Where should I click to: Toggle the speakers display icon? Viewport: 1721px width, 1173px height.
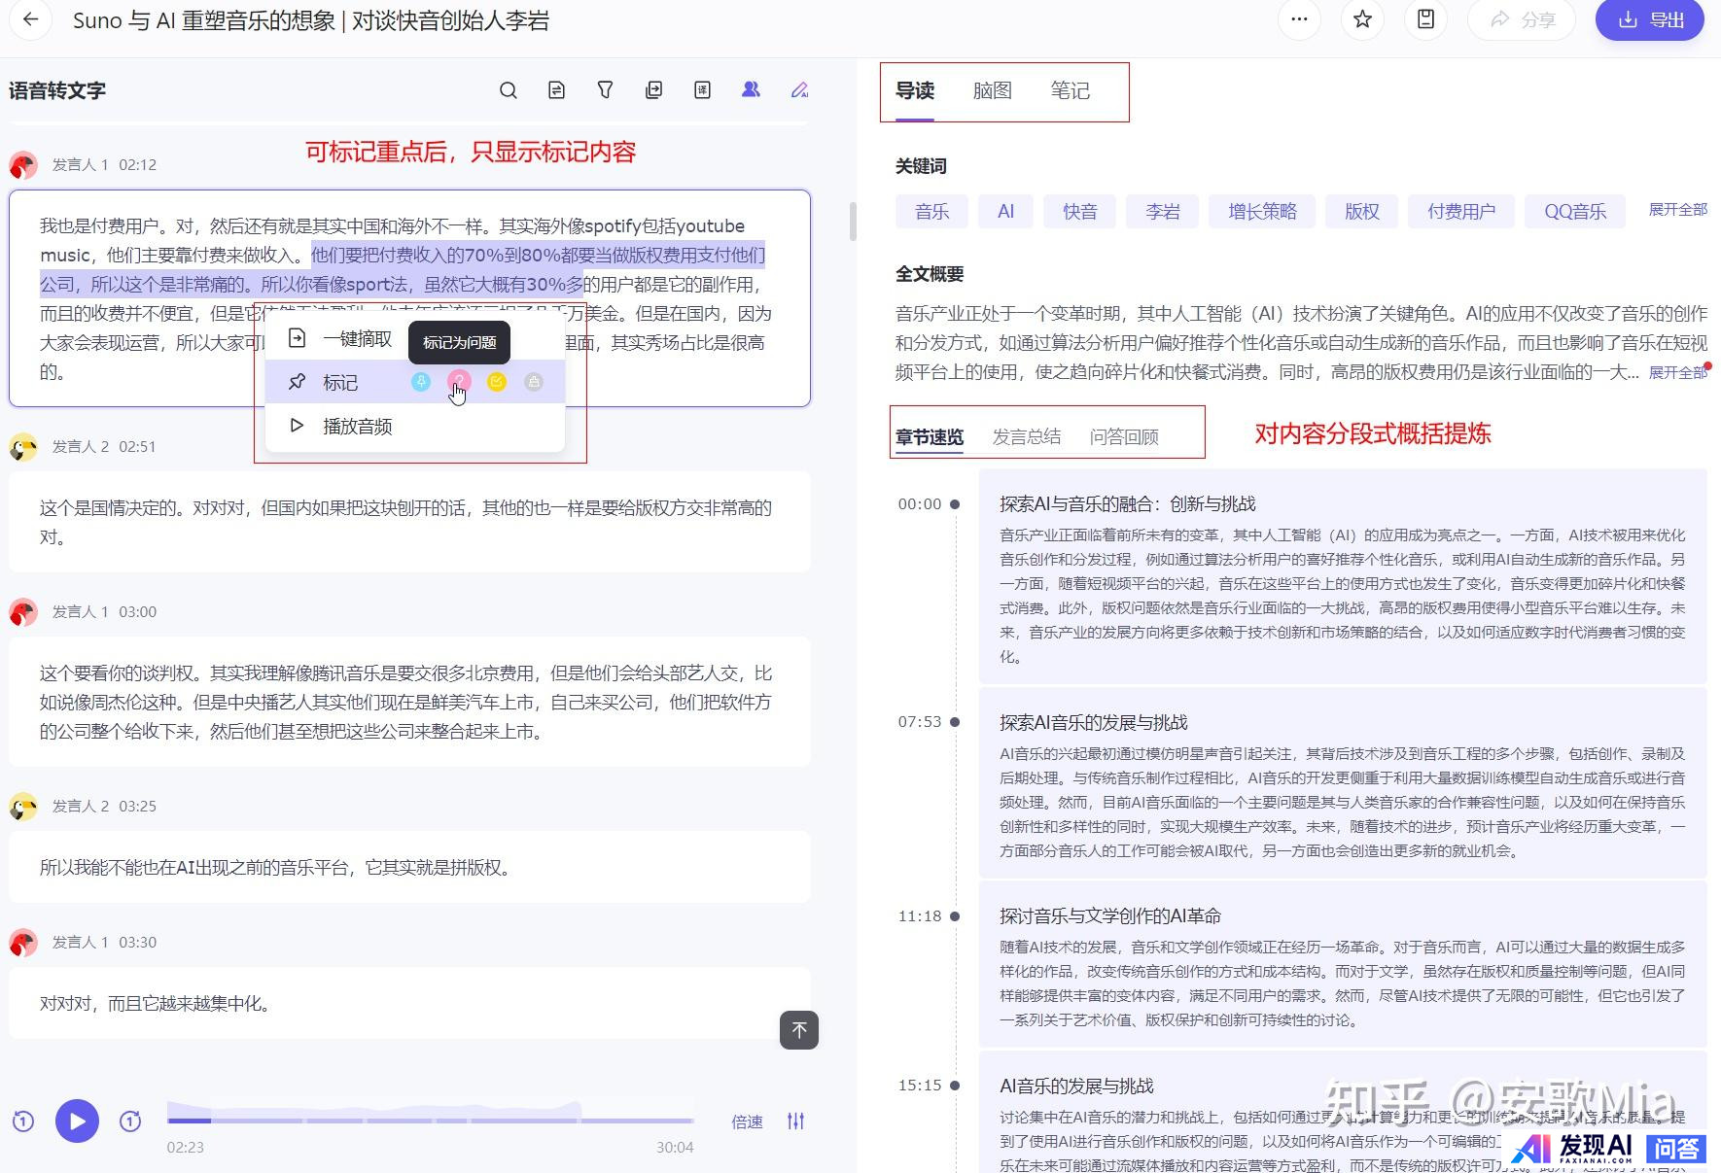tap(751, 89)
